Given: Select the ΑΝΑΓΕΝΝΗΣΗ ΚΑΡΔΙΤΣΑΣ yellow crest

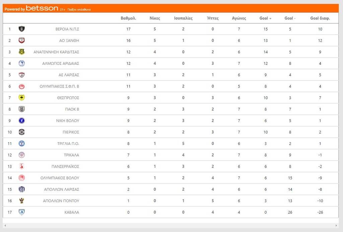Looking at the screenshot, I should (22, 52).
